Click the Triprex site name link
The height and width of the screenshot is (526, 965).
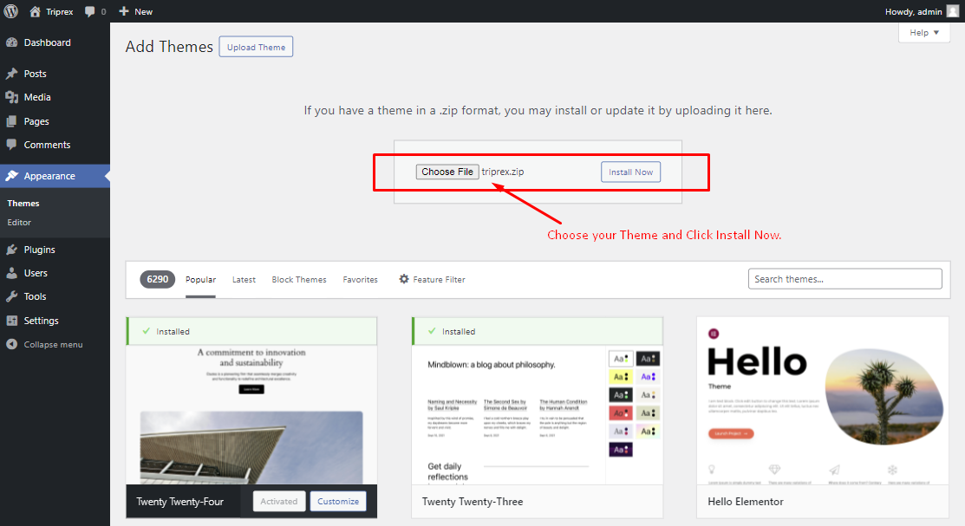coord(60,11)
